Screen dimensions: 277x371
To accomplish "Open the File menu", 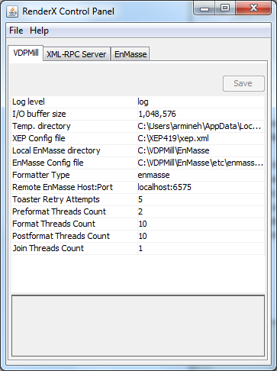I will point(16,31).
